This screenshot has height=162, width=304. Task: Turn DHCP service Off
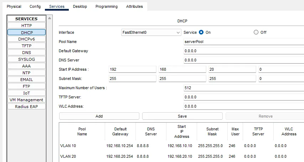click(256, 32)
